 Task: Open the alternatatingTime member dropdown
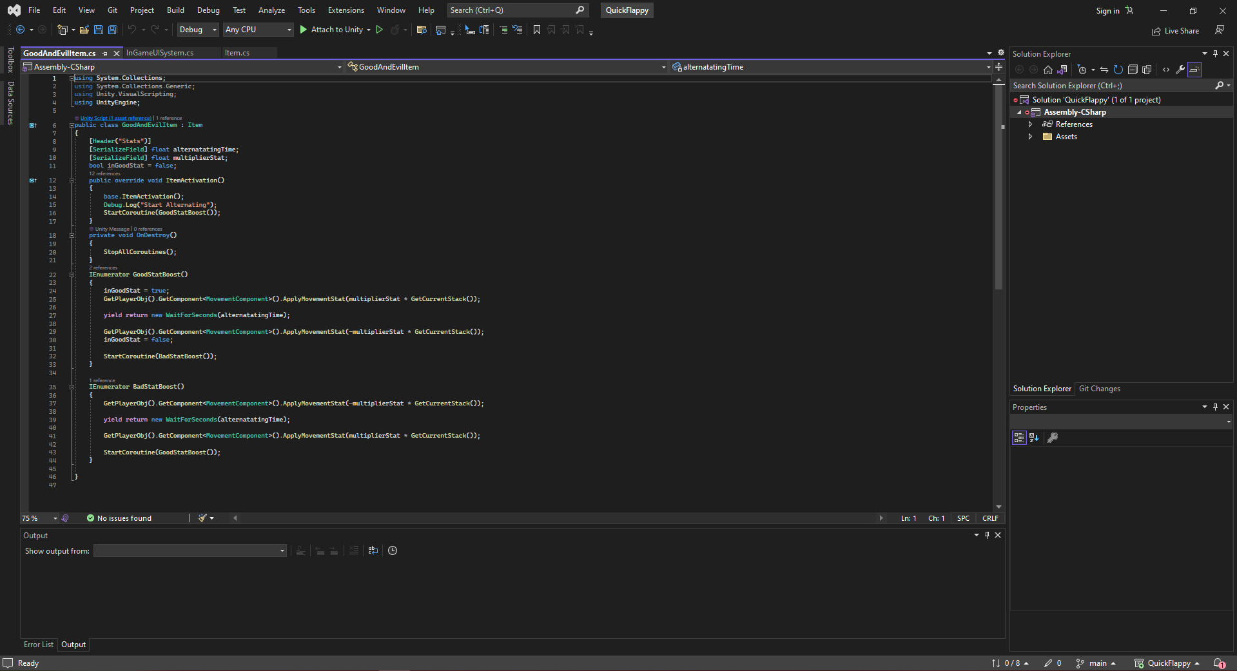pos(831,67)
